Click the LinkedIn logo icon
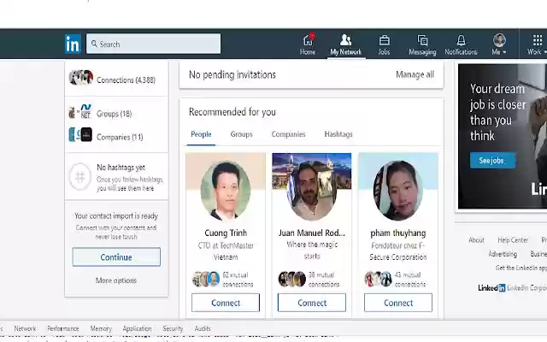The width and height of the screenshot is (547, 342). 73,44
